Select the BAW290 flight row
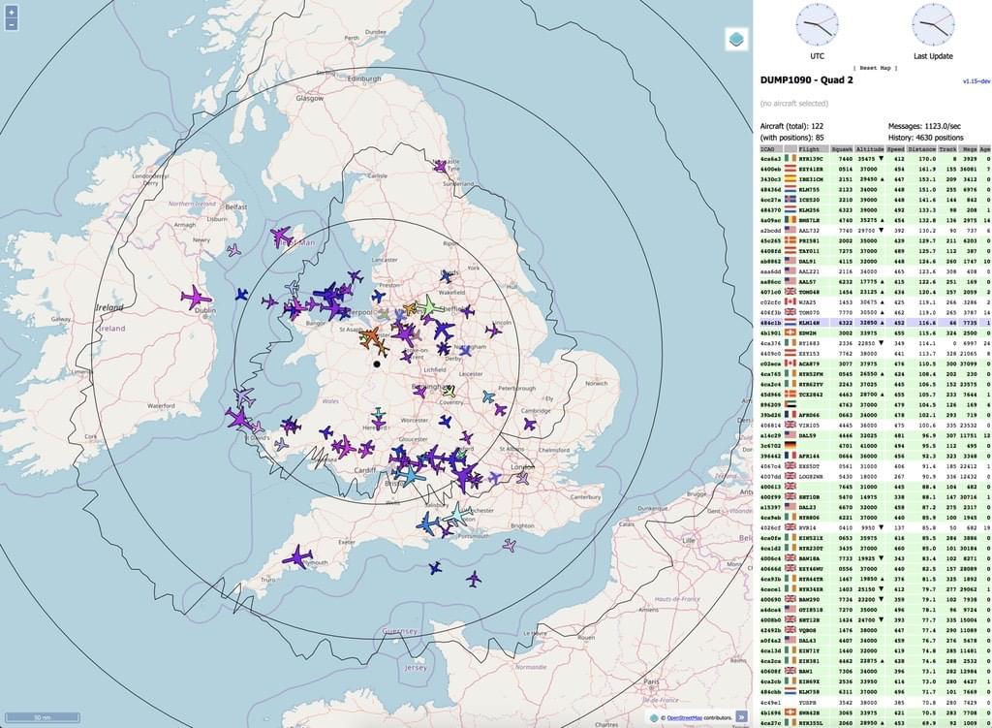992x728 pixels. 876,599
